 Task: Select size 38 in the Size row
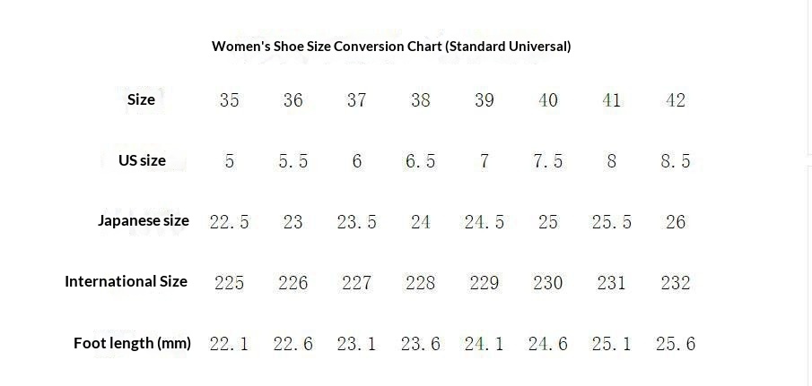(421, 100)
